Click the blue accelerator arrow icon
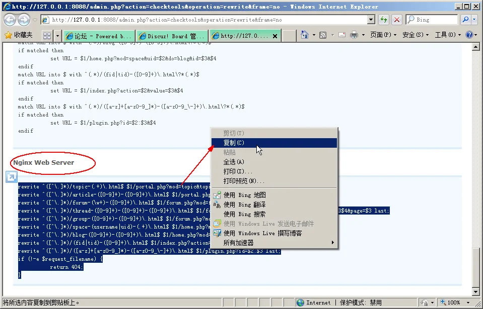 (12, 177)
